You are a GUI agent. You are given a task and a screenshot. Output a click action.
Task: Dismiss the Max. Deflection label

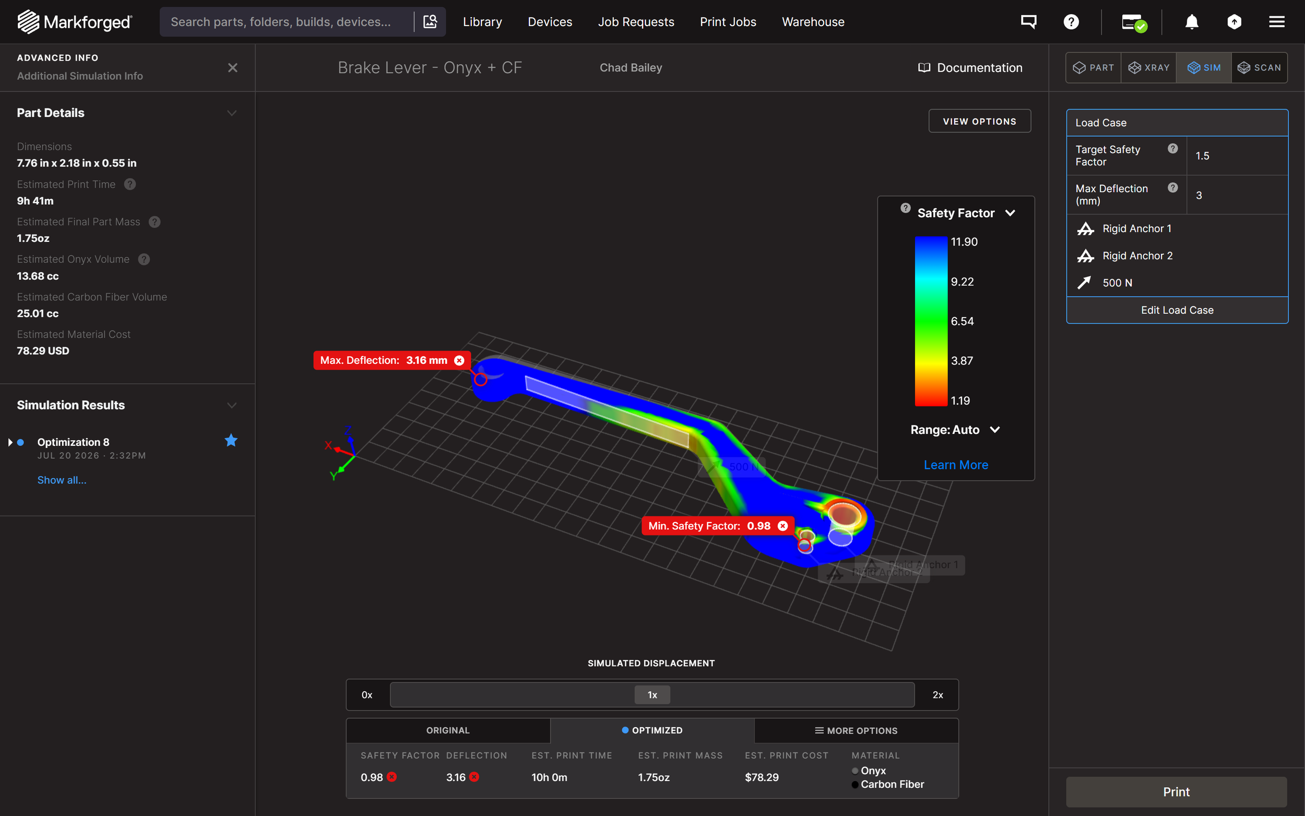coord(459,360)
